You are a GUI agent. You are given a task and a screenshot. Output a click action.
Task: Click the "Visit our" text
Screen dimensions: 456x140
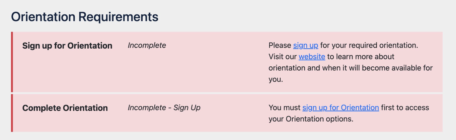click(x=283, y=57)
